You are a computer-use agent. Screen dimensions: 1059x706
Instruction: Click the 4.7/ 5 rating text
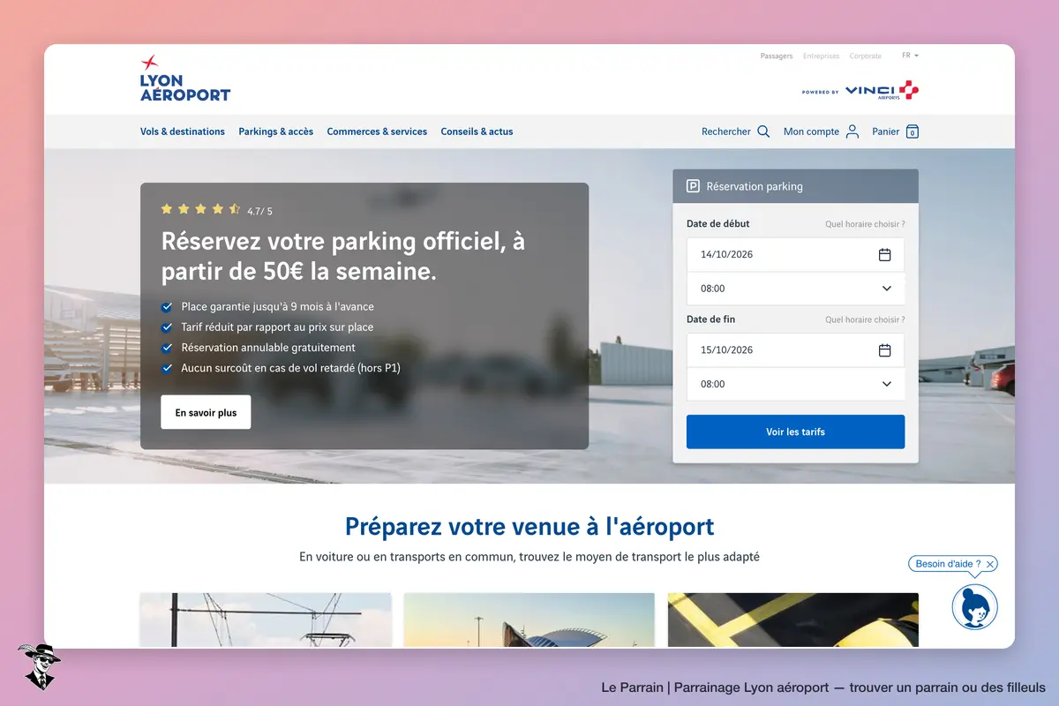tap(259, 211)
